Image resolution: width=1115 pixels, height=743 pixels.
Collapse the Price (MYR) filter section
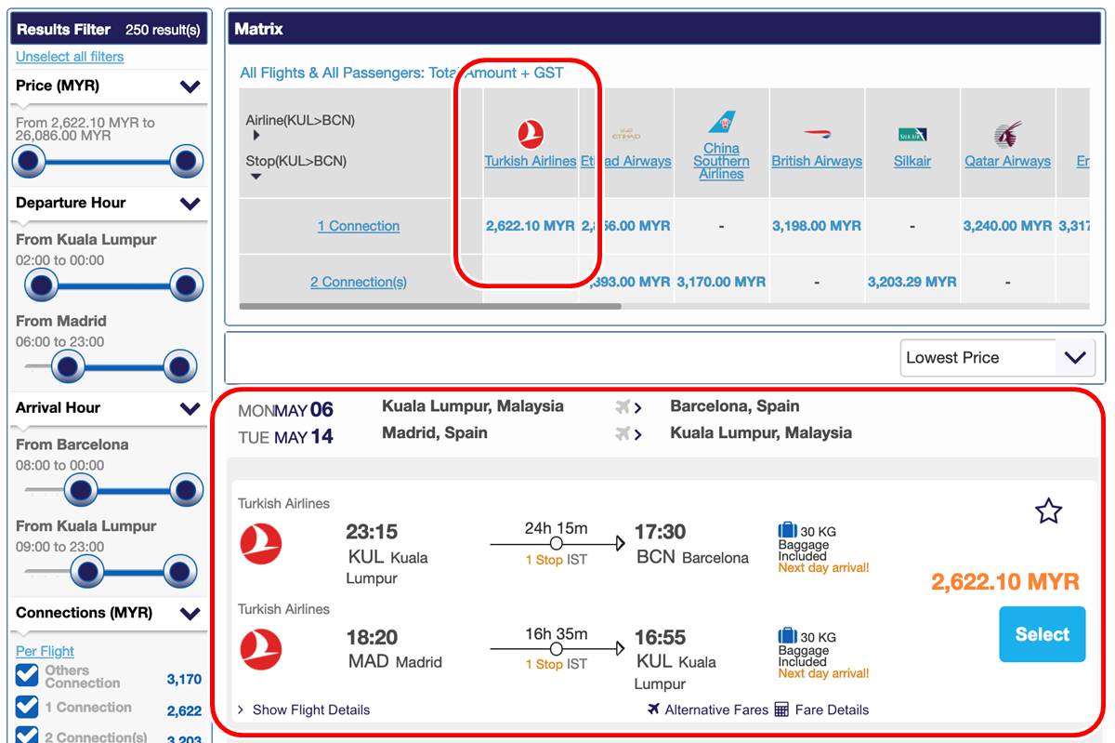pos(190,86)
